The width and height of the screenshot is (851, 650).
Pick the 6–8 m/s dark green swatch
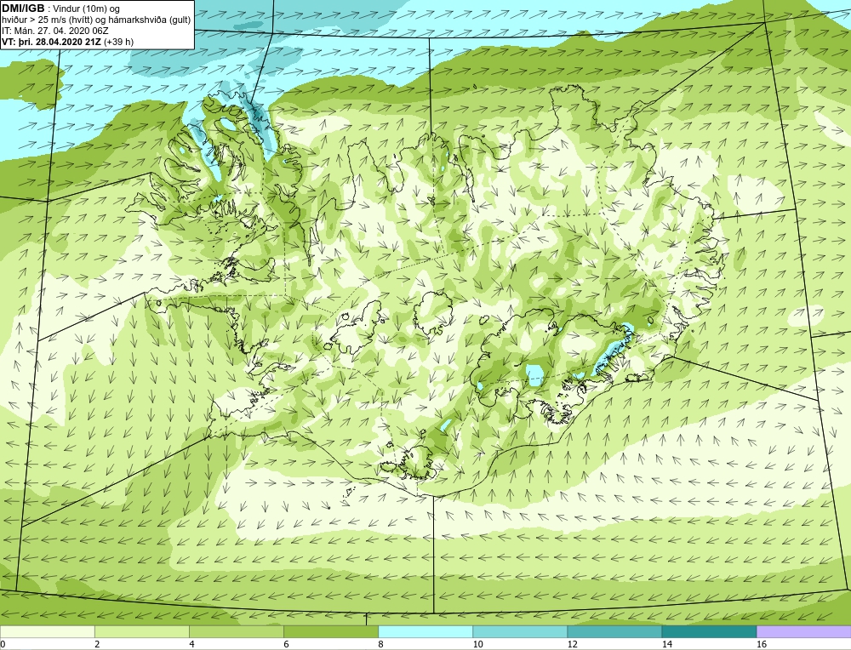coord(330,631)
